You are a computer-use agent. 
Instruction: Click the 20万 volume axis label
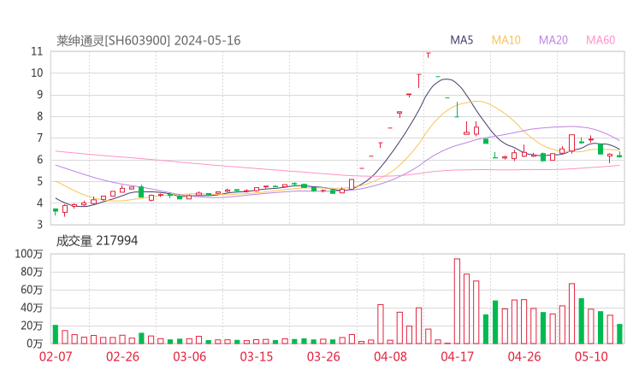click(32, 326)
